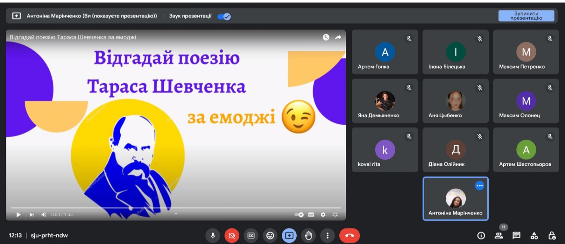The image size is (565, 244).
Task: Show the participants list icon
Action: (499, 236)
